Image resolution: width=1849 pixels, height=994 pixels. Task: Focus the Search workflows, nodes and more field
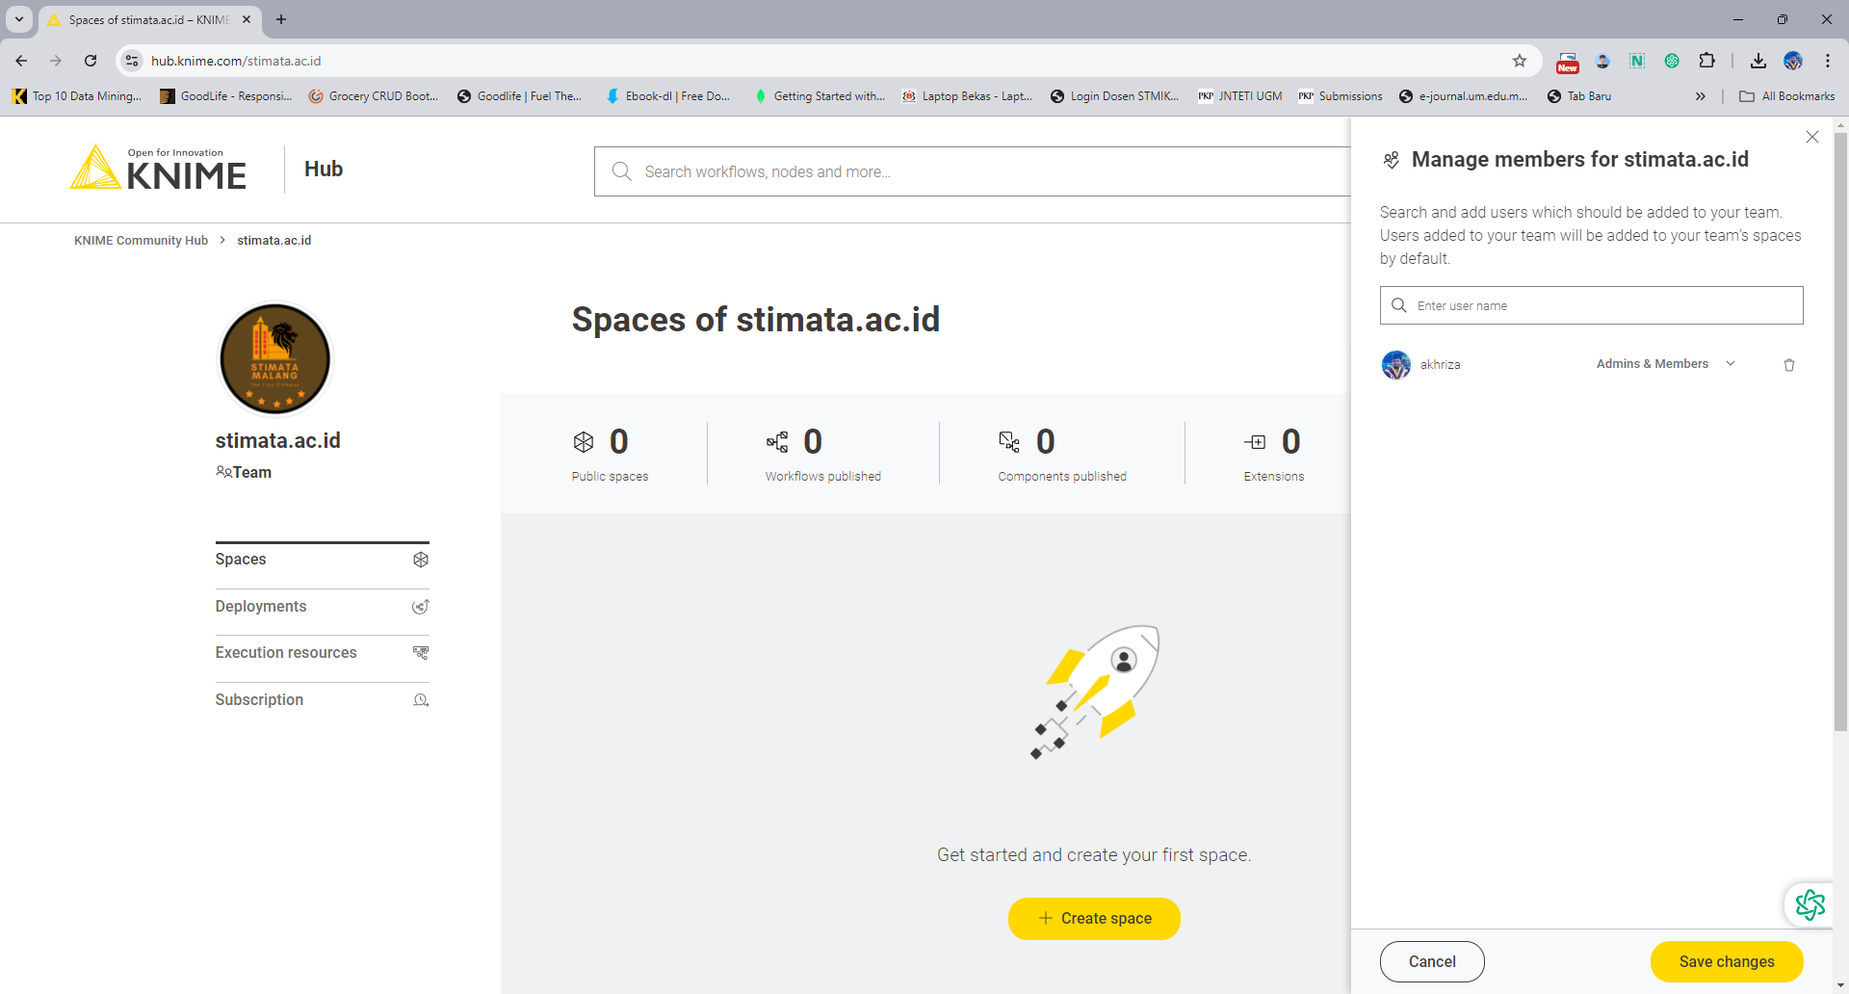973,171
